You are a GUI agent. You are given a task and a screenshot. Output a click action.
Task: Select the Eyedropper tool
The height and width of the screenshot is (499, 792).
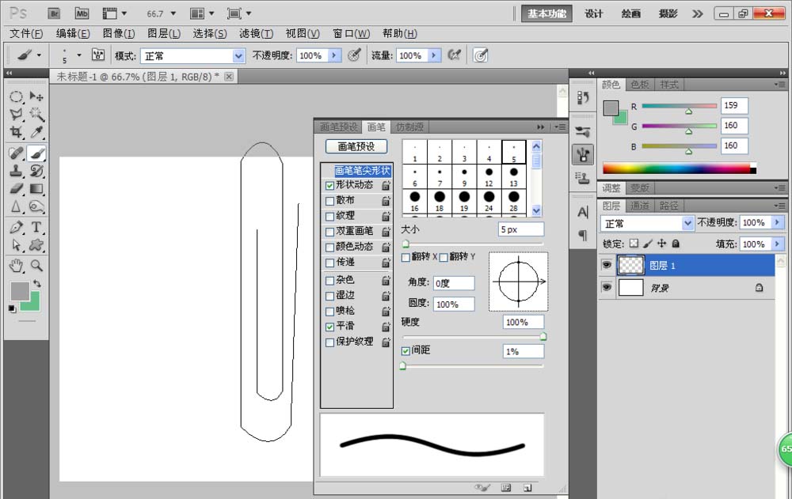[36, 133]
